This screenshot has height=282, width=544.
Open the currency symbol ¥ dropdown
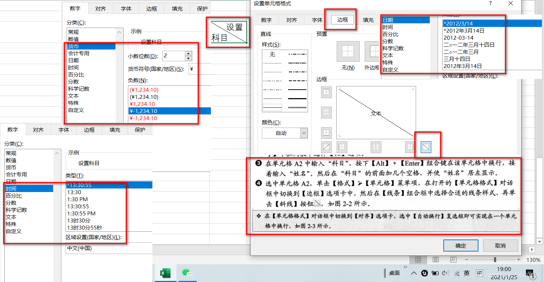[x=200, y=69]
